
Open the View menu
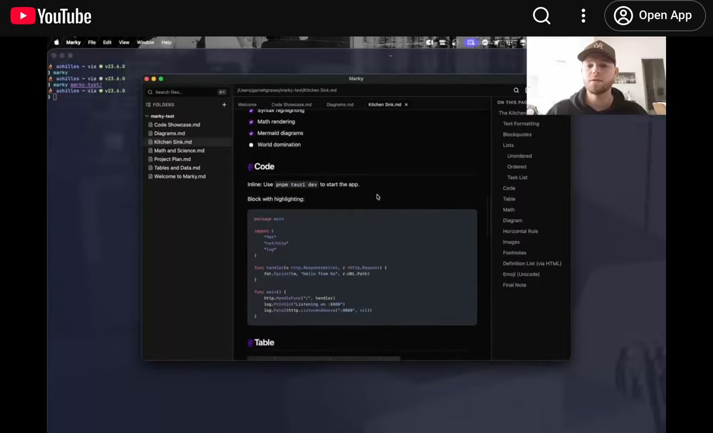[x=124, y=42]
